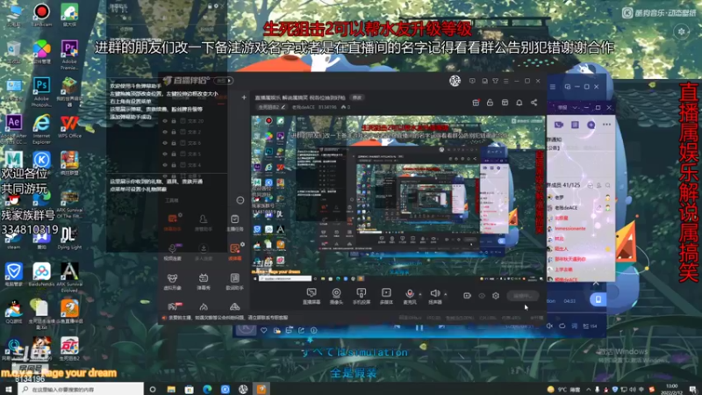Open the 手机投屏 phone casting source
This screenshot has width=702, height=395.
coord(361,296)
